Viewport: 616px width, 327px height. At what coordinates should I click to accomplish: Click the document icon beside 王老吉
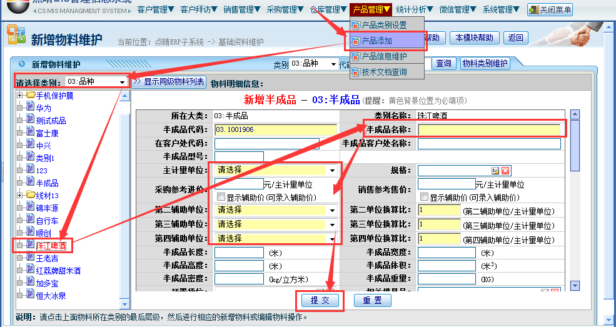pyautogui.click(x=30, y=258)
